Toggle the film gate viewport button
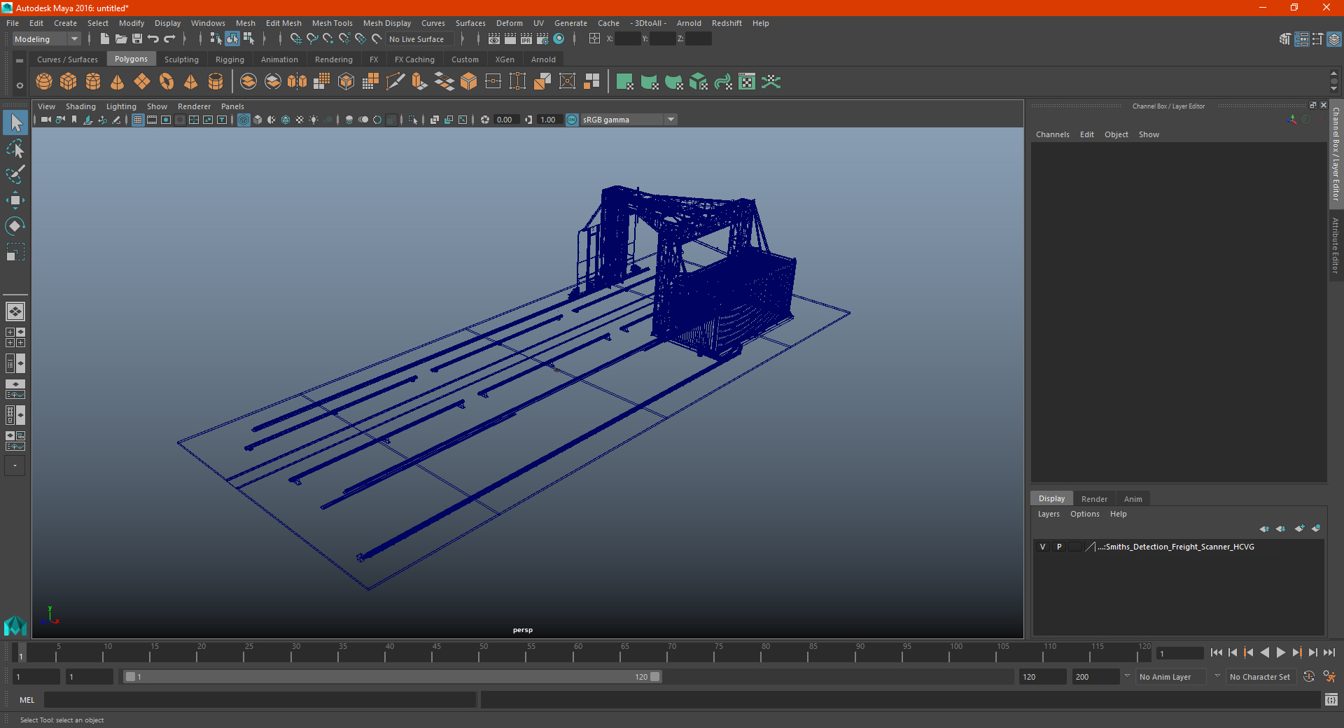 (152, 120)
